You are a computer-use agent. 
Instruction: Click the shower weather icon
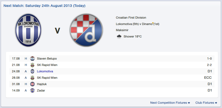point(119,36)
